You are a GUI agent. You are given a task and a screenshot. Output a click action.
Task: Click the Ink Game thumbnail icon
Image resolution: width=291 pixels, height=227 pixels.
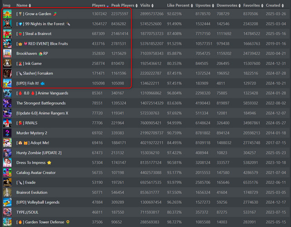7,64
